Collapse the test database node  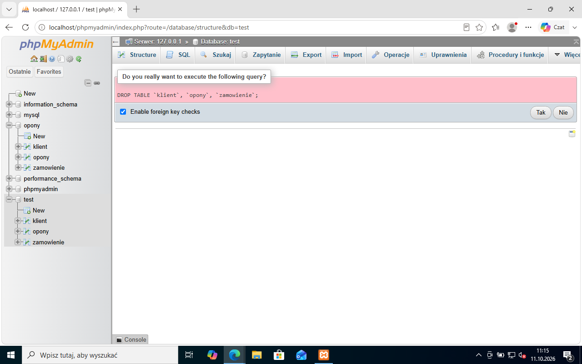click(x=9, y=199)
